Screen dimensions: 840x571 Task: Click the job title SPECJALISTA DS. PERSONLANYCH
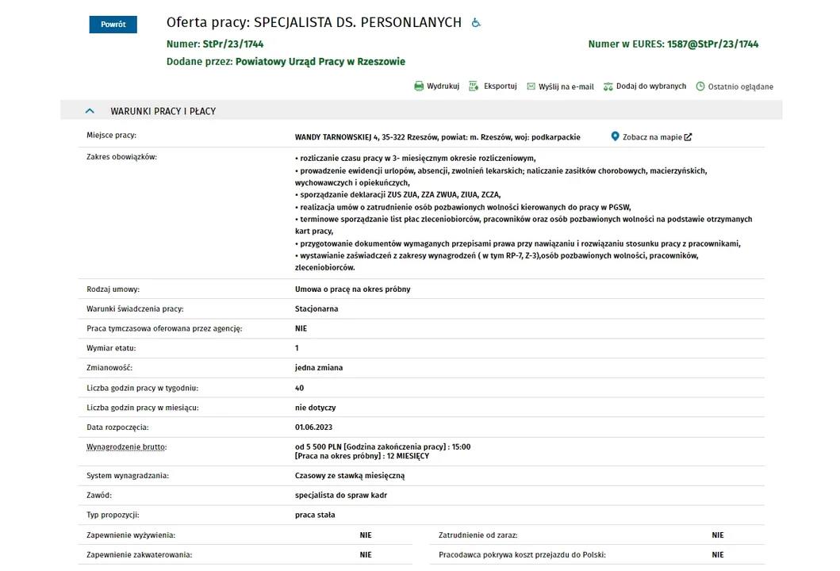coord(357,22)
